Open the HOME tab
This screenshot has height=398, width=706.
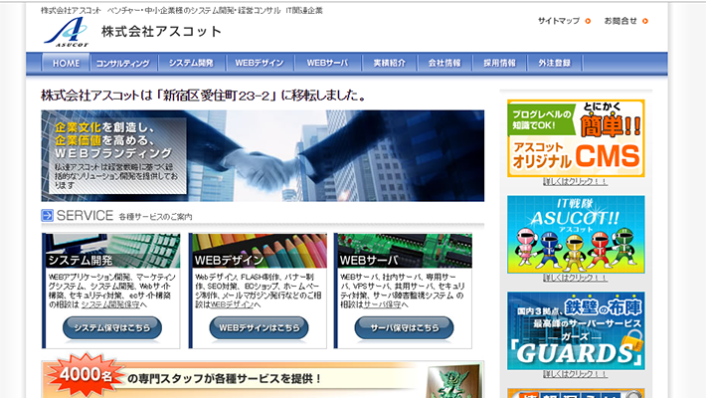[x=67, y=63]
